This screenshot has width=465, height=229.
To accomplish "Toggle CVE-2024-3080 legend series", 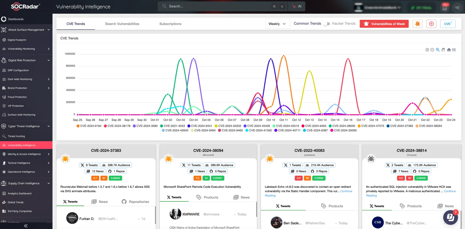I will pos(145,126).
